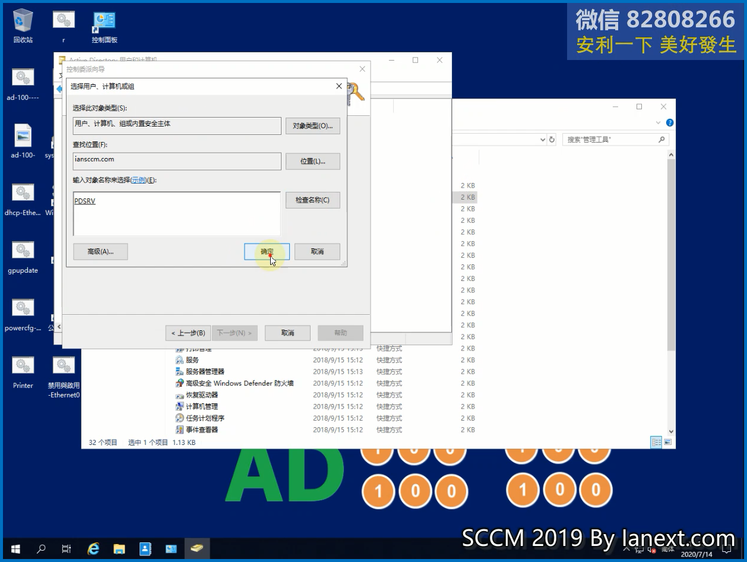747x562 pixels.
Task: Switch Explorer to large icons view
Action: click(668, 442)
